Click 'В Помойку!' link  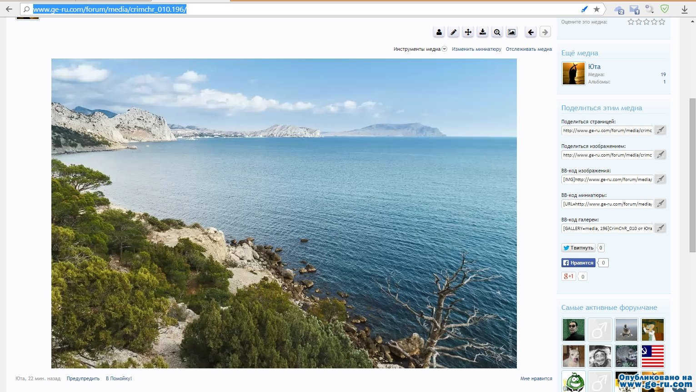pos(119,378)
